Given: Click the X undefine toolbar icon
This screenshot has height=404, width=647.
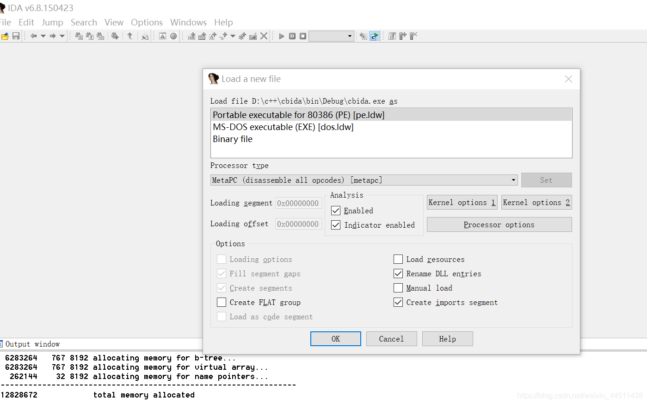Looking at the screenshot, I should [264, 36].
